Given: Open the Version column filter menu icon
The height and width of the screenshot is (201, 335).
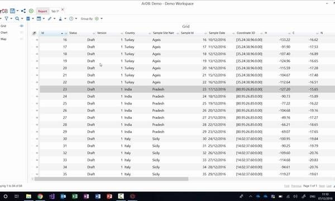Looking at the screenshot, I should pos(122,33).
